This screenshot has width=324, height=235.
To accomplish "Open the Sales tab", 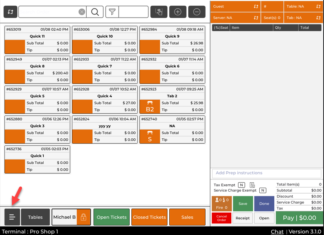I will (187, 217).
